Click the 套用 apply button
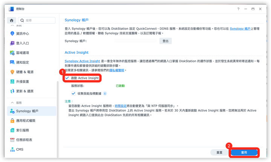The width and height of the screenshot is (271, 162). [x=244, y=153]
